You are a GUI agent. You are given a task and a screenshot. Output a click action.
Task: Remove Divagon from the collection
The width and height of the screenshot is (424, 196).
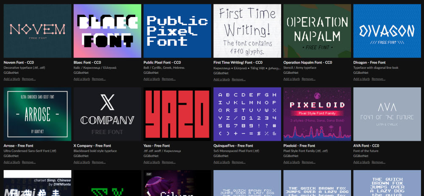379,79
